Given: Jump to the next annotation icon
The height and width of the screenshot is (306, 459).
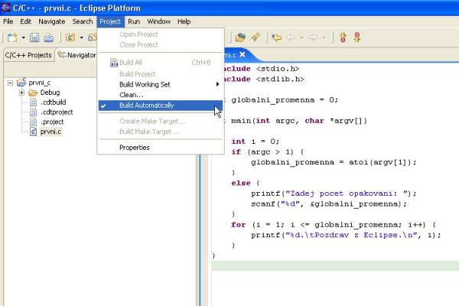Looking at the screenshot, I should [x=343, y=37].
